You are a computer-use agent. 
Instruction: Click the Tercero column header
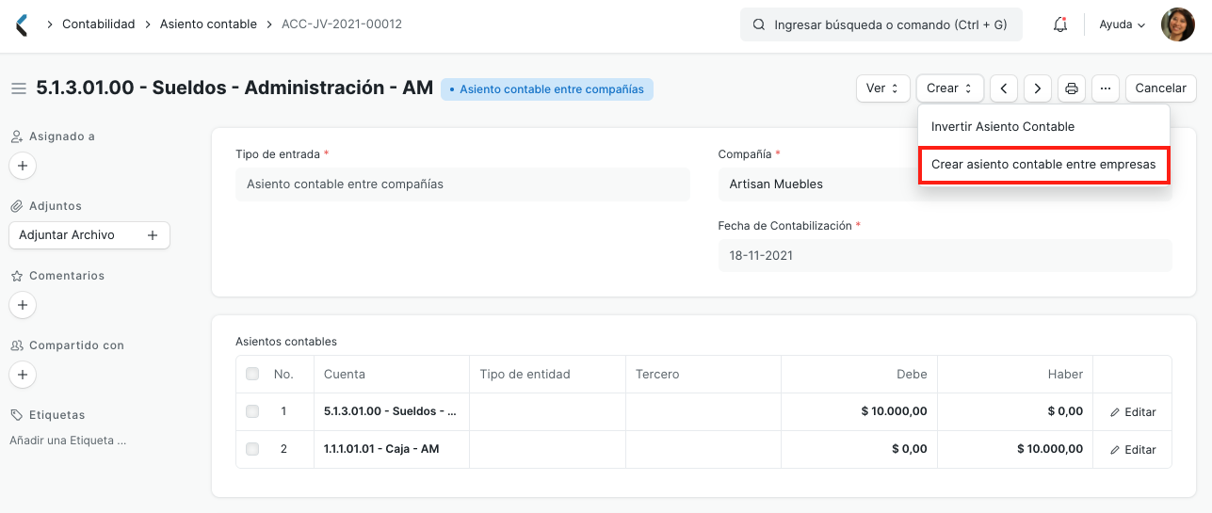(x=703, y=375)
